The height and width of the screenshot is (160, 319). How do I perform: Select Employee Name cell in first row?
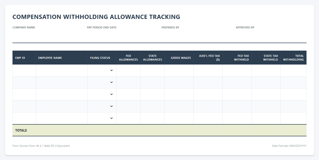point(62,71)
